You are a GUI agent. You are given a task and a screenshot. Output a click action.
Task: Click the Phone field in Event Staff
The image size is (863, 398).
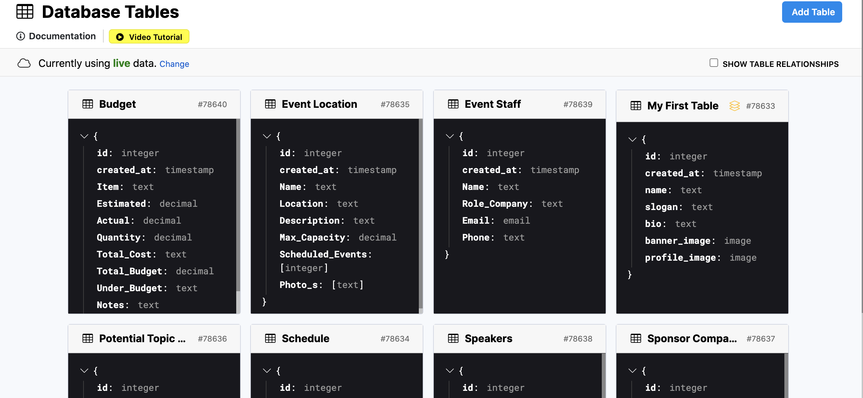click(x=494, y=237)
